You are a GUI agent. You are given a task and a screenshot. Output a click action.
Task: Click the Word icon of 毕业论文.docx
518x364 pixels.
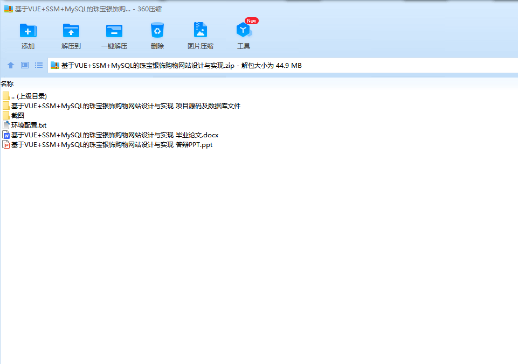pyautogui.click(x=6, y=135)
